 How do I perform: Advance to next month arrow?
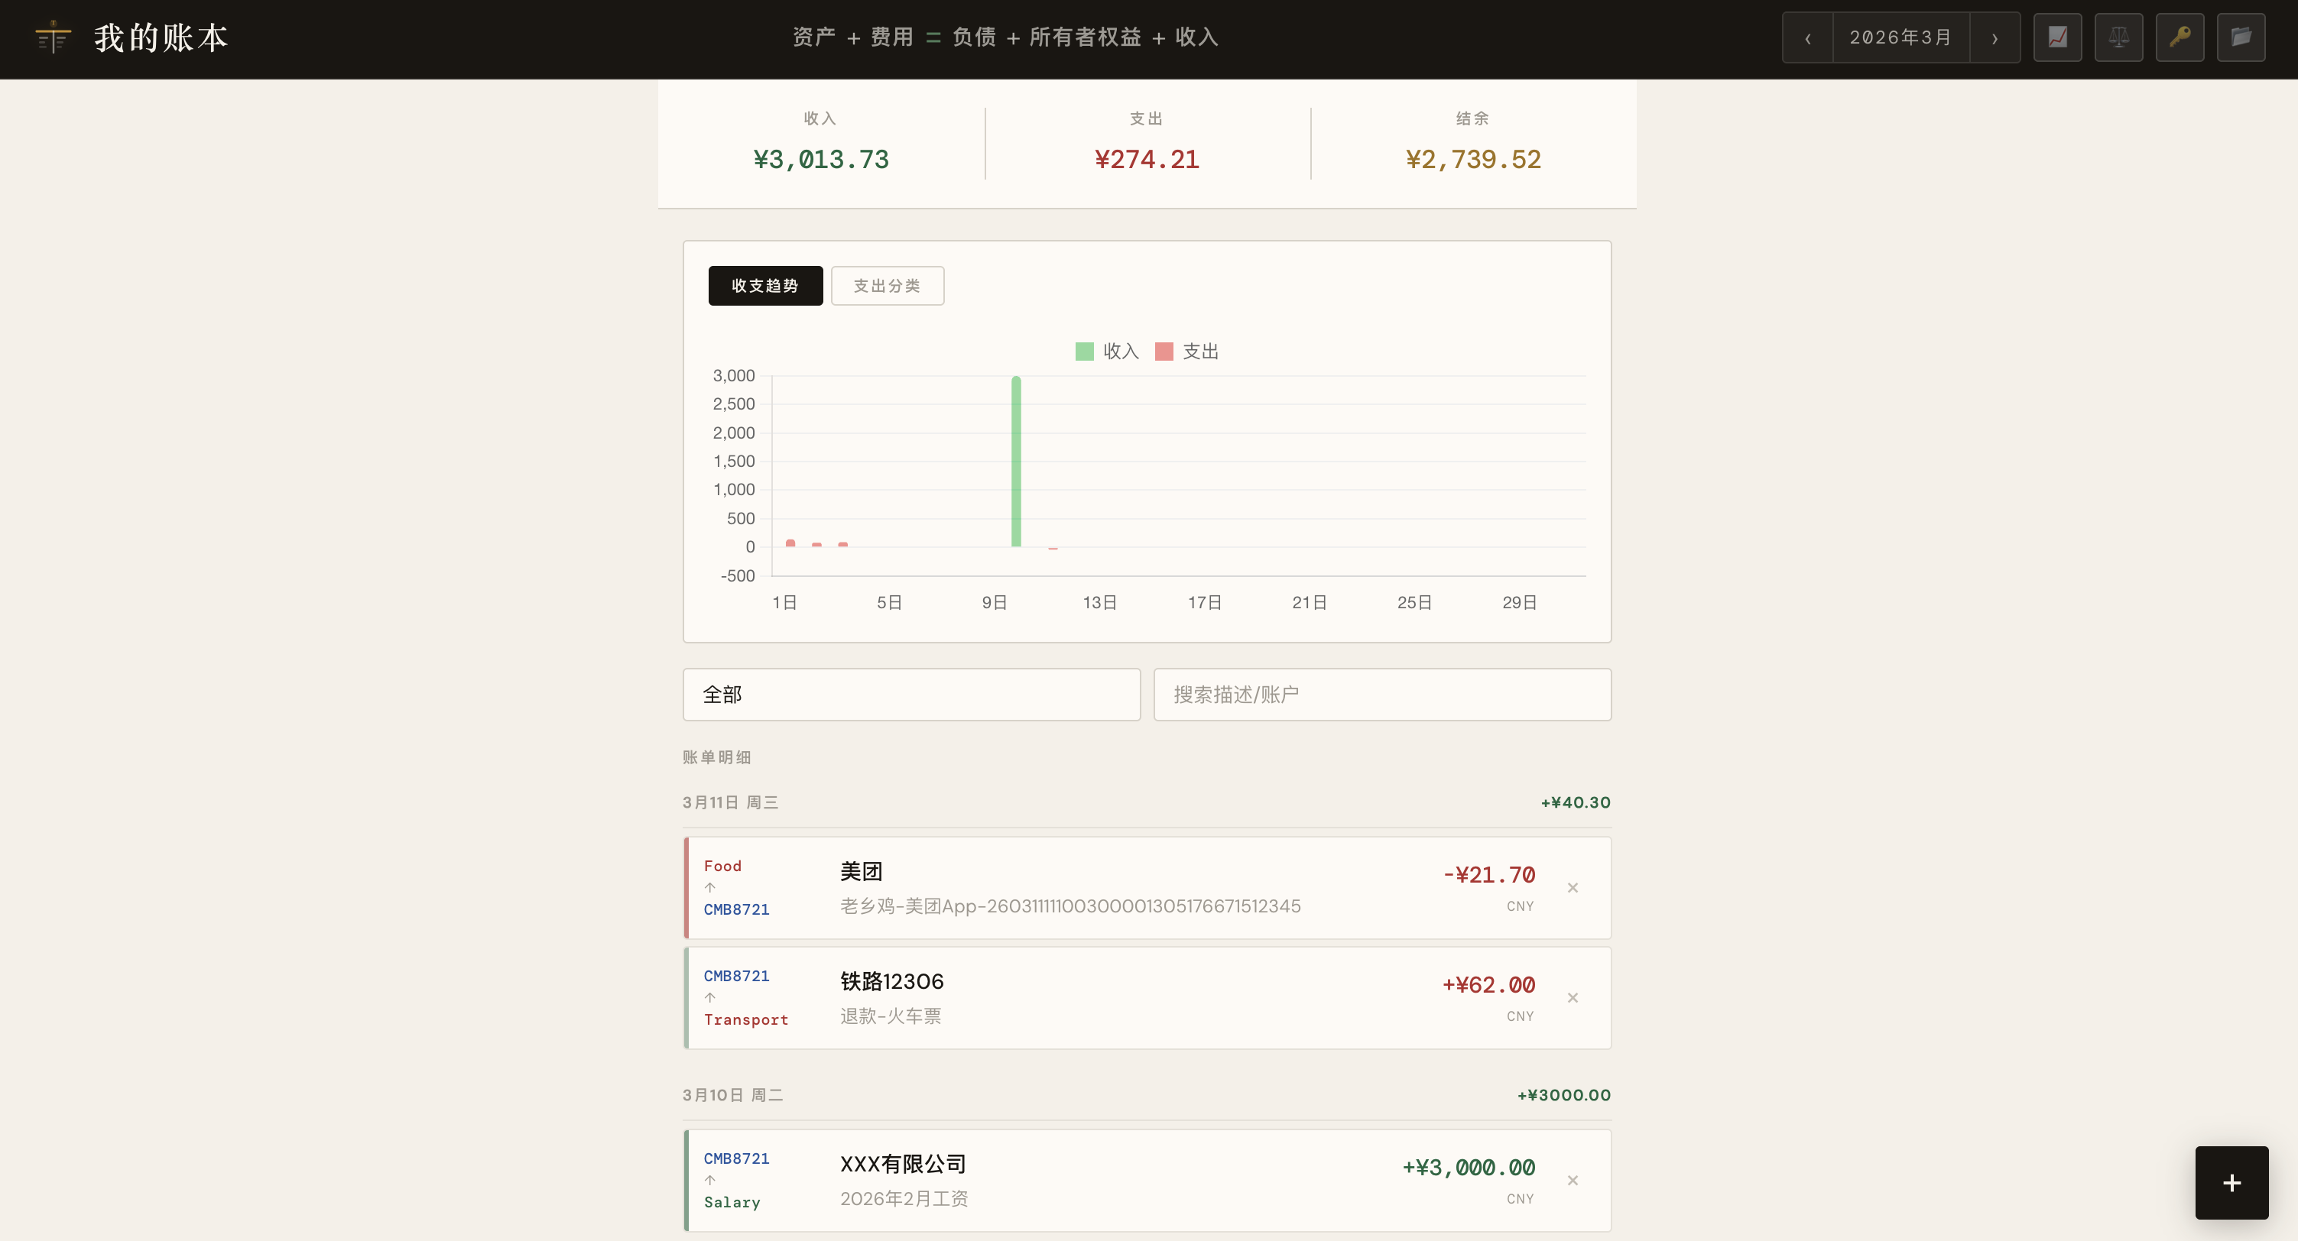tap(1995, 37)
